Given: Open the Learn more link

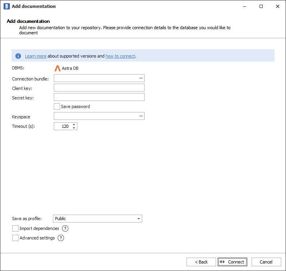Looking at the screenshot, I should click(x=36, y=56).
